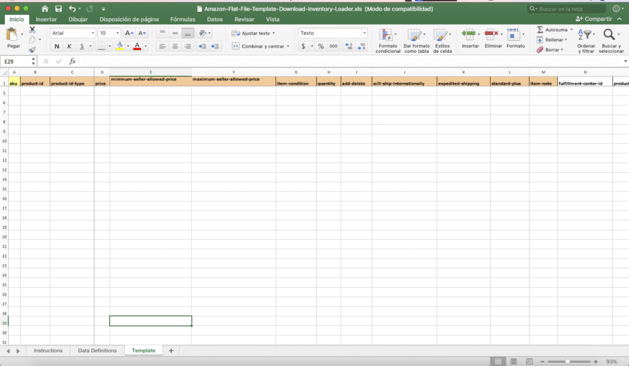Open Estilos de celda gallery

point(442,40)
